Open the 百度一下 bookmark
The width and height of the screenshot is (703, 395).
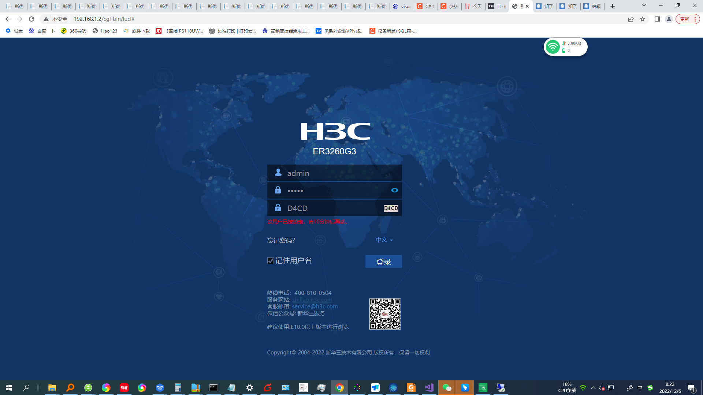point(42,31)
